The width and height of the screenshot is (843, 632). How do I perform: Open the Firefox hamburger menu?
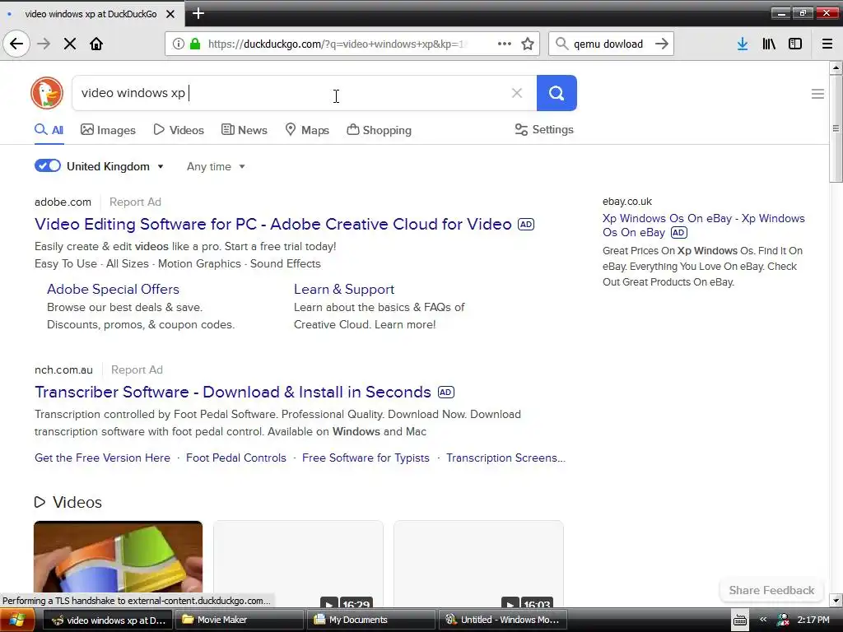coord(827,44)
